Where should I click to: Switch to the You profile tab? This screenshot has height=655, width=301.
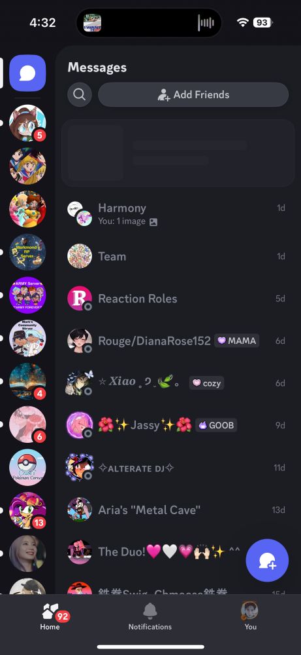[250, 616]
